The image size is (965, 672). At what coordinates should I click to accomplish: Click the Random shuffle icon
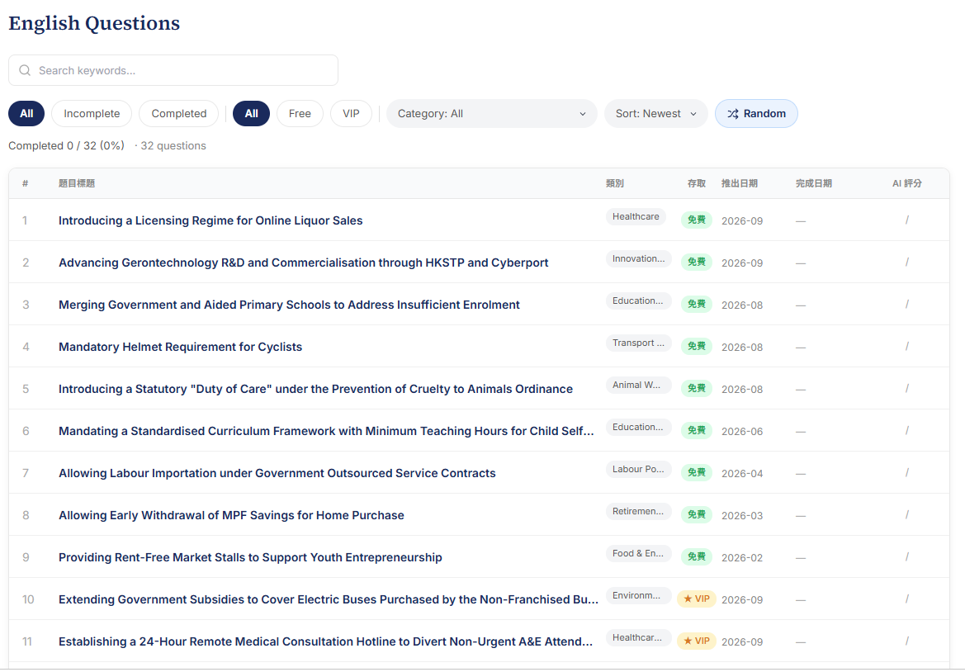click(733, 114)
